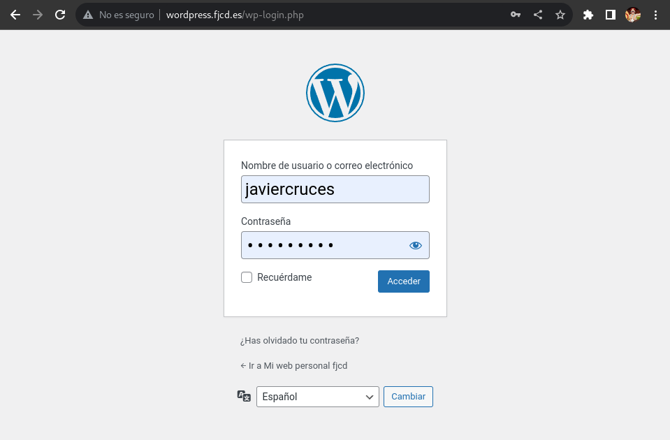Click the Recuérdame label text
This screenshot has height=440, width=670.
click(x=284, y=277)
